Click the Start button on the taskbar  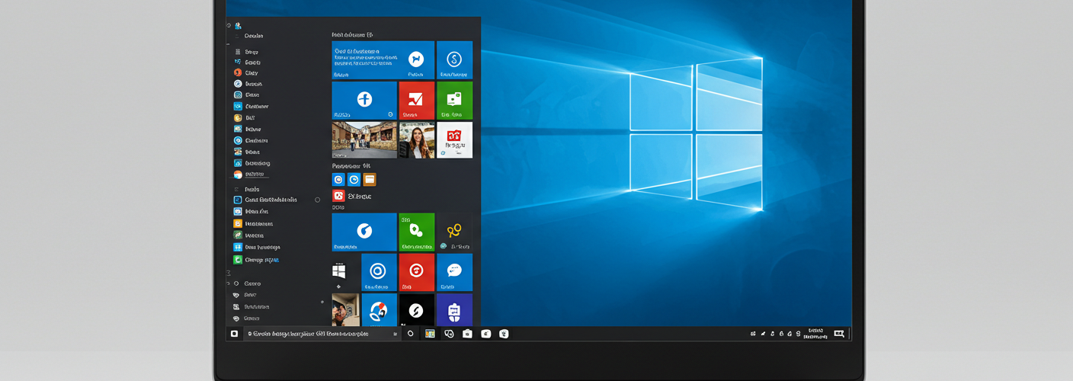pyautogui.click(x=234, y=334)
